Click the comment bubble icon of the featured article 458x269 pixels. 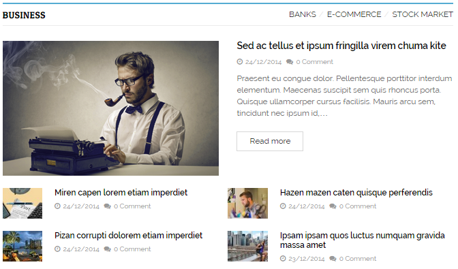[x=290, y=62]
